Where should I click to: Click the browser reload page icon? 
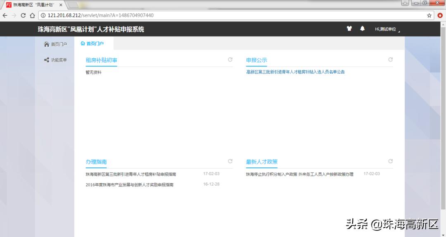[x=23, y=15]
